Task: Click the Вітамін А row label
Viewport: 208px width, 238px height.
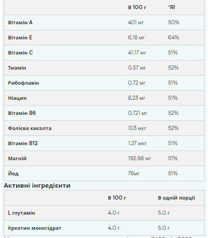Action: pos(20,22)
